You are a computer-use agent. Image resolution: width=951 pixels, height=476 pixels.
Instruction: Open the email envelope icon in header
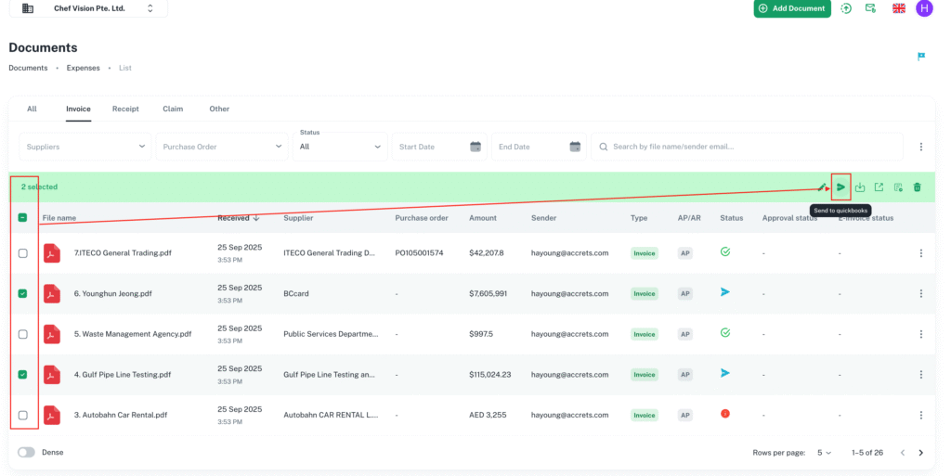(870, 8)
